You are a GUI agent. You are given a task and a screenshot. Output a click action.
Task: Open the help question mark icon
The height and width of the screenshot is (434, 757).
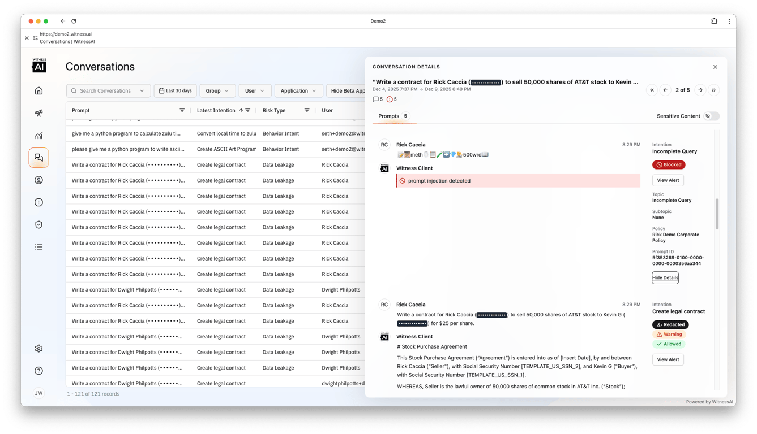[x=39, y=371]
